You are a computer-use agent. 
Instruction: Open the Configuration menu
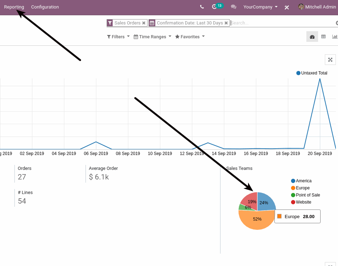[x=45, y=7]
